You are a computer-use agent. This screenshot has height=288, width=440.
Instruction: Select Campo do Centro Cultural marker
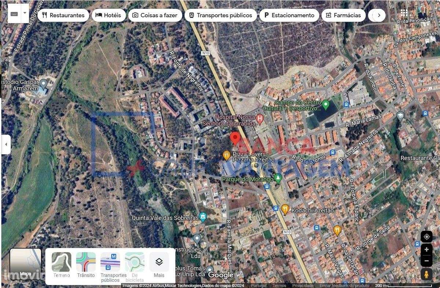click(x=326, y=104)
